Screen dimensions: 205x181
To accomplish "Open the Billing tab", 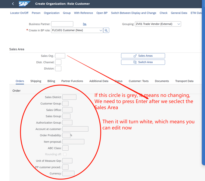I will click(51, 81).
